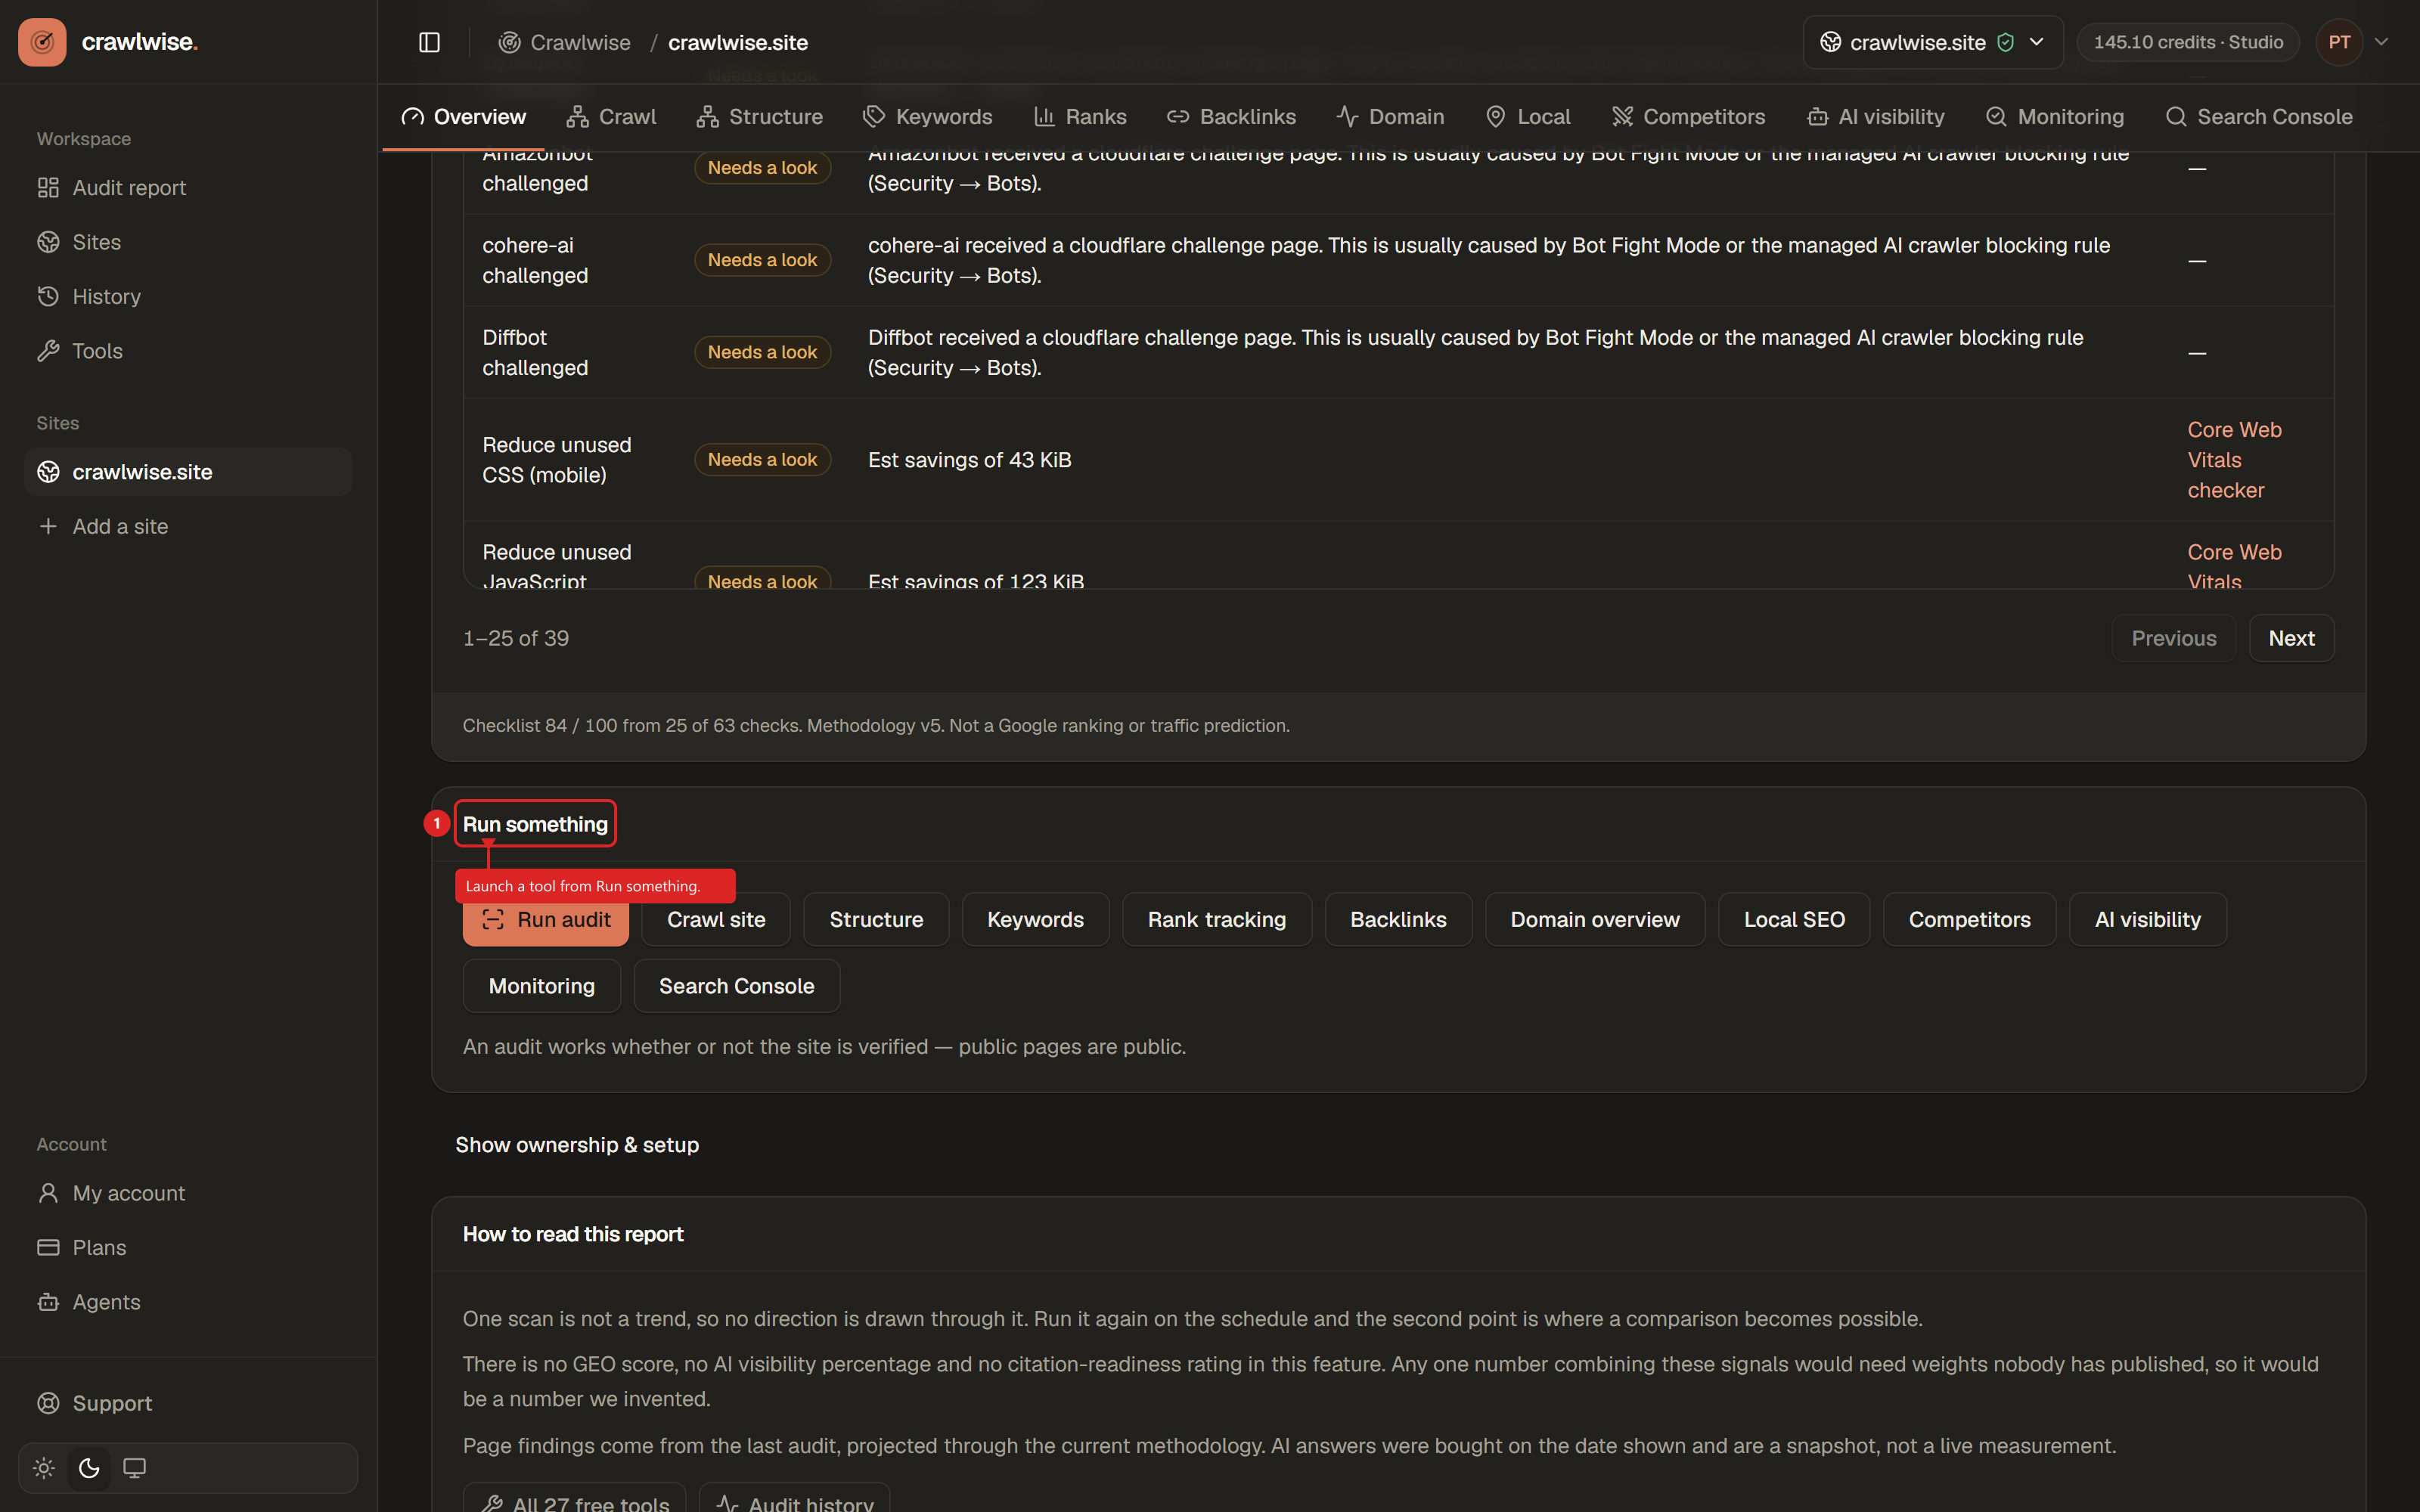Launch the Structure tool button
This screenshot has height=1512, width=2420.
876,920
